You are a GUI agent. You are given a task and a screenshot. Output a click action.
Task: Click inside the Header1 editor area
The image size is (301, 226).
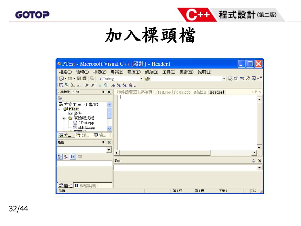pos(187,123)
